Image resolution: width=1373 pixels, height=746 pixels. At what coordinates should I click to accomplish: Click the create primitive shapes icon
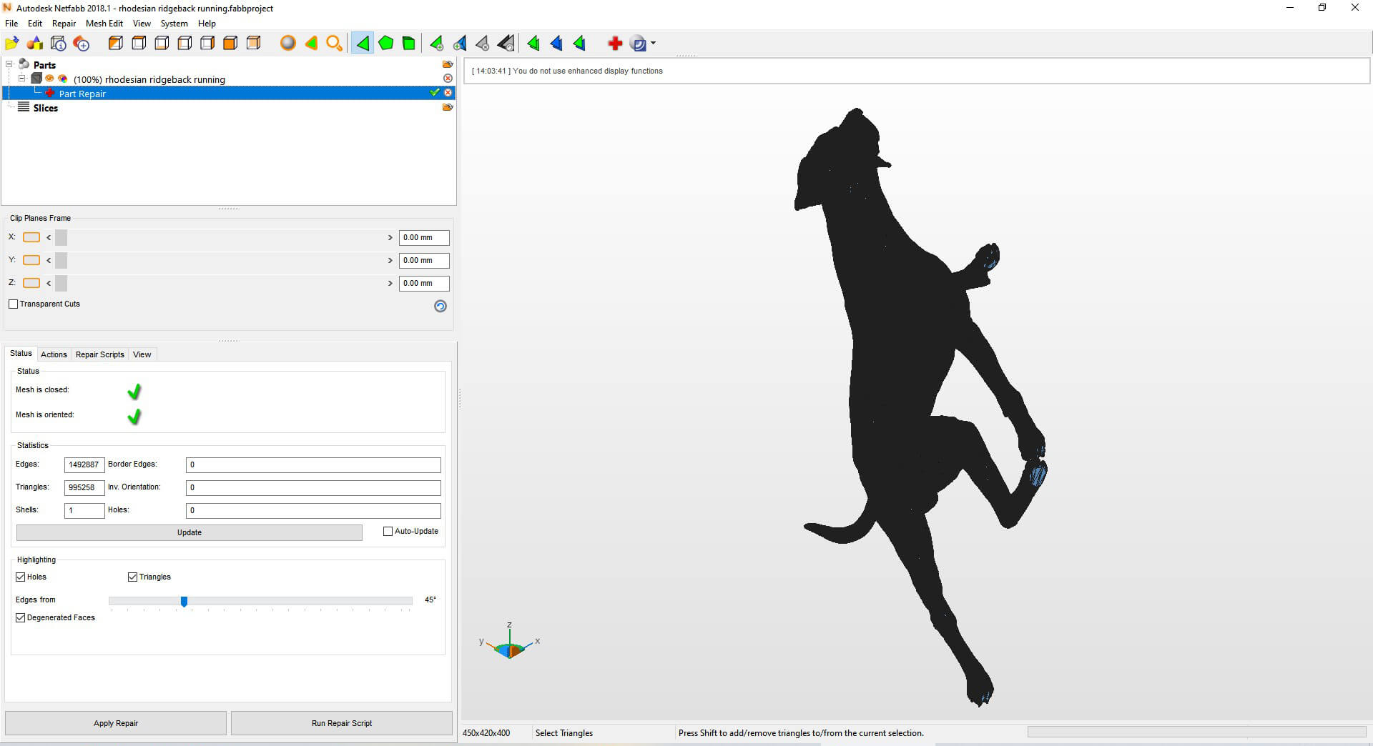click(35, 44)
